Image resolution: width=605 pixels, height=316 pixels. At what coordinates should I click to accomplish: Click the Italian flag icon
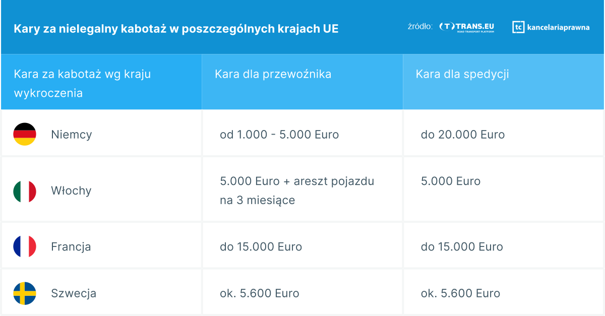(x=25, y=191)
